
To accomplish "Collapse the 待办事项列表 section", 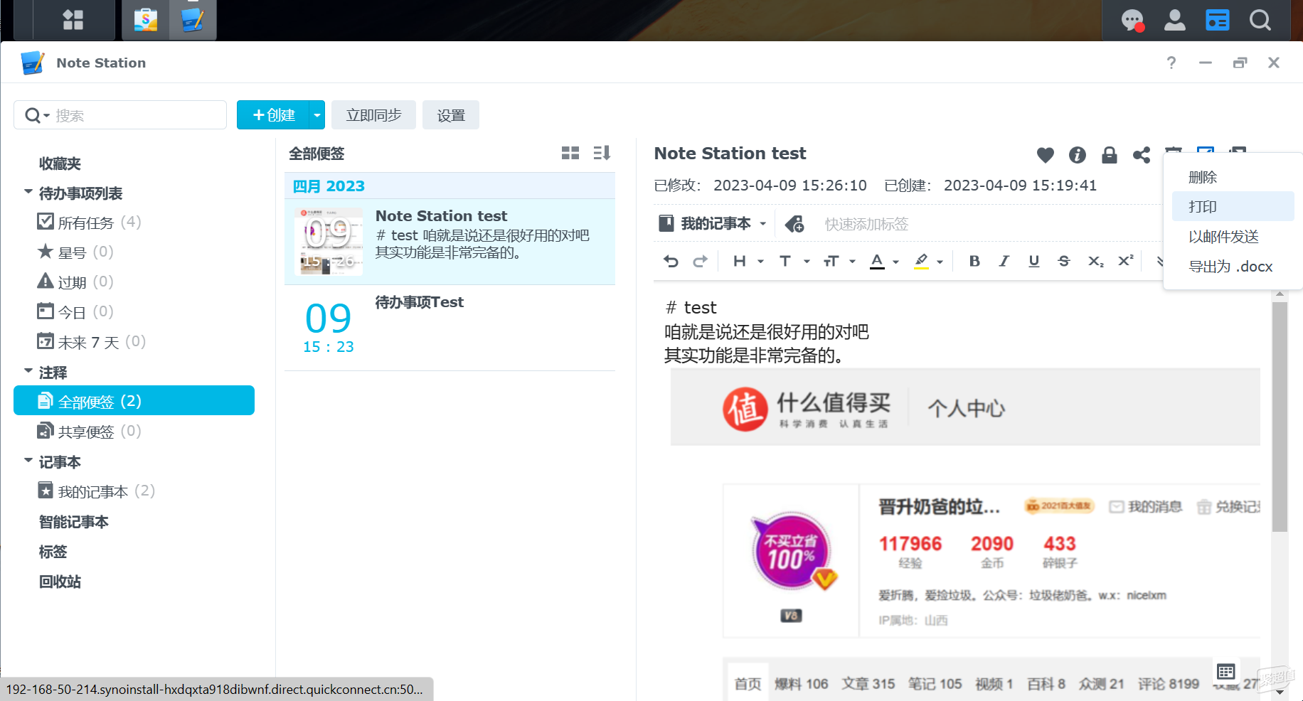I will (x=28, y=191).
